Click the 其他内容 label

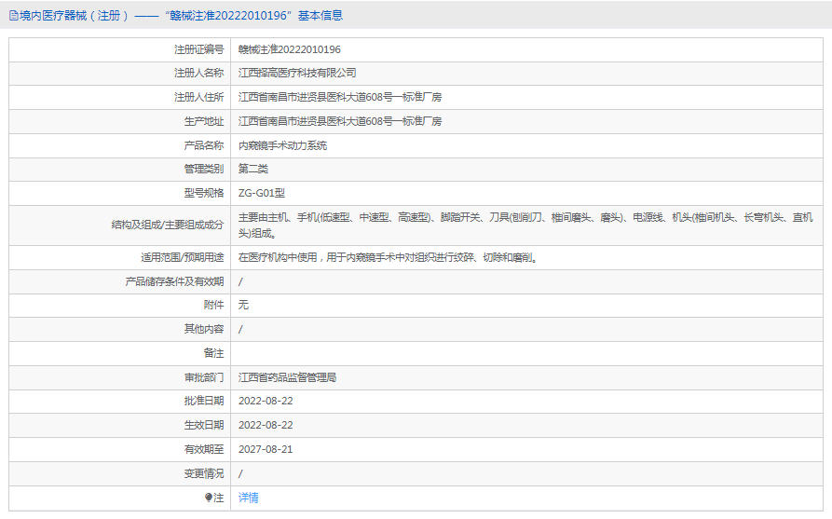(204, 329)
